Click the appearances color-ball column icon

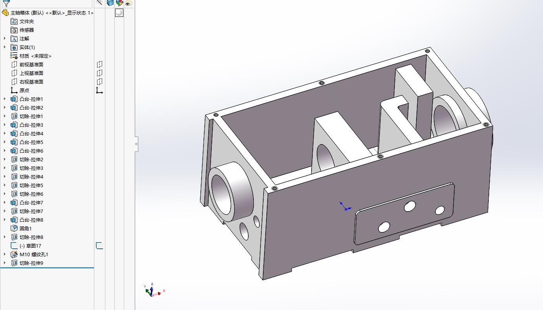tap(119, 3)
